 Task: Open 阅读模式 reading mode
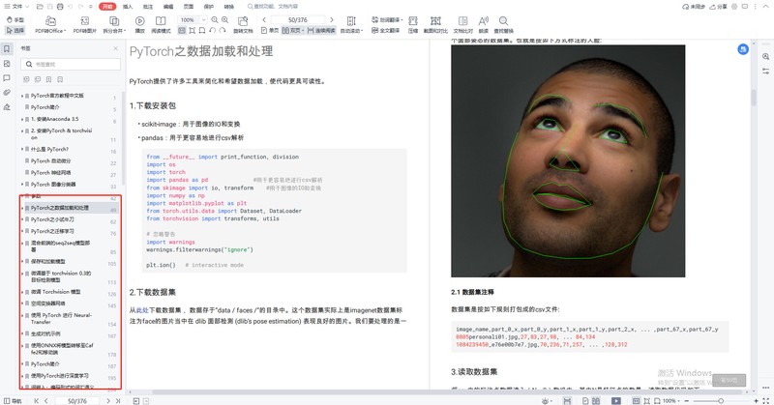click(x=161, y=25)
